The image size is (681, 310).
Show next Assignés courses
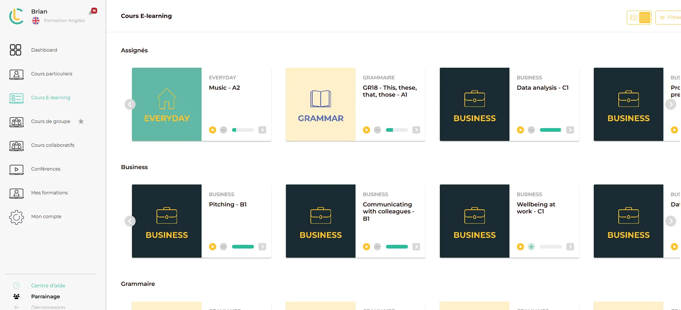tap(671, 104)
